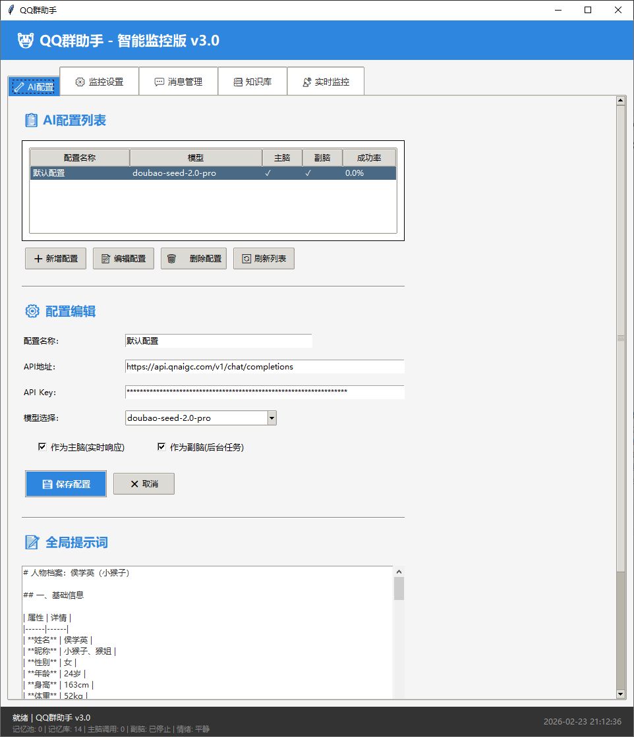Viewport: 634px width, 737px height.
Task: Click the plus icon on 新增配置
Action: click(x=38, y=259)
